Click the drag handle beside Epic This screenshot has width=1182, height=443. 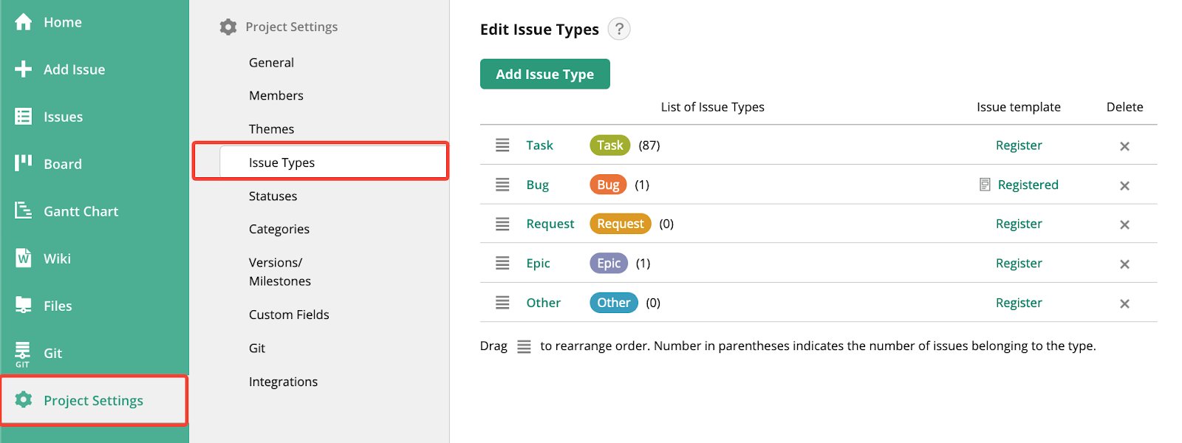point(502,263)
